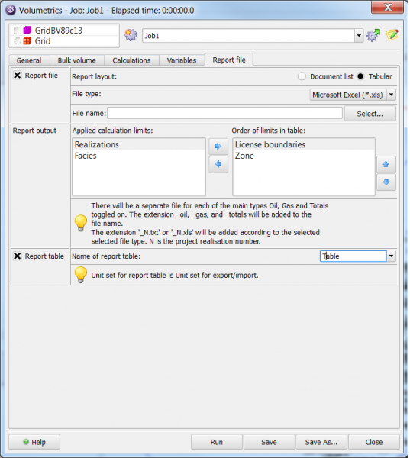
Task: Click the red Grid icon
Action: (27, 41)
